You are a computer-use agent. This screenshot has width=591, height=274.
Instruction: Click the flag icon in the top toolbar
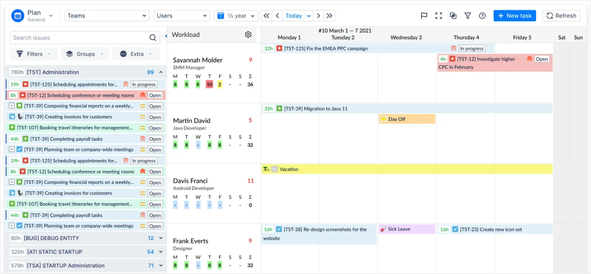tap(424, 16)
